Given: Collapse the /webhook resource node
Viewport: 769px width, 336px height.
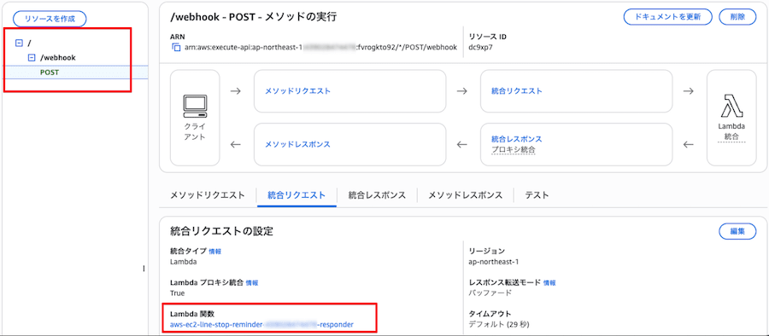Looking at the screenshot, I should point(32,58).
